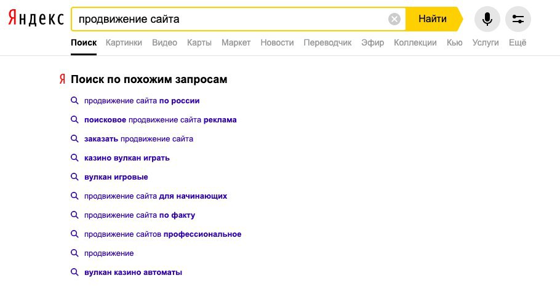Open 'казино вулкан играть' suggestion
The height and width of the screenshot is (302, 560).
click(127, 158)
